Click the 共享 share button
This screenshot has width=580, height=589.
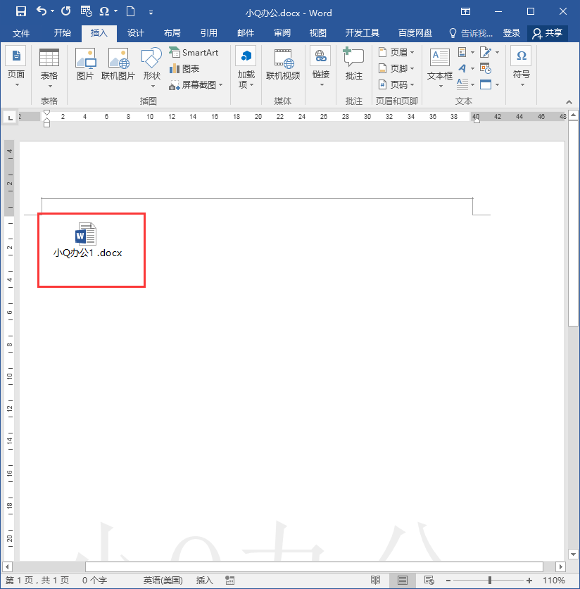click(x=548, y=33)
